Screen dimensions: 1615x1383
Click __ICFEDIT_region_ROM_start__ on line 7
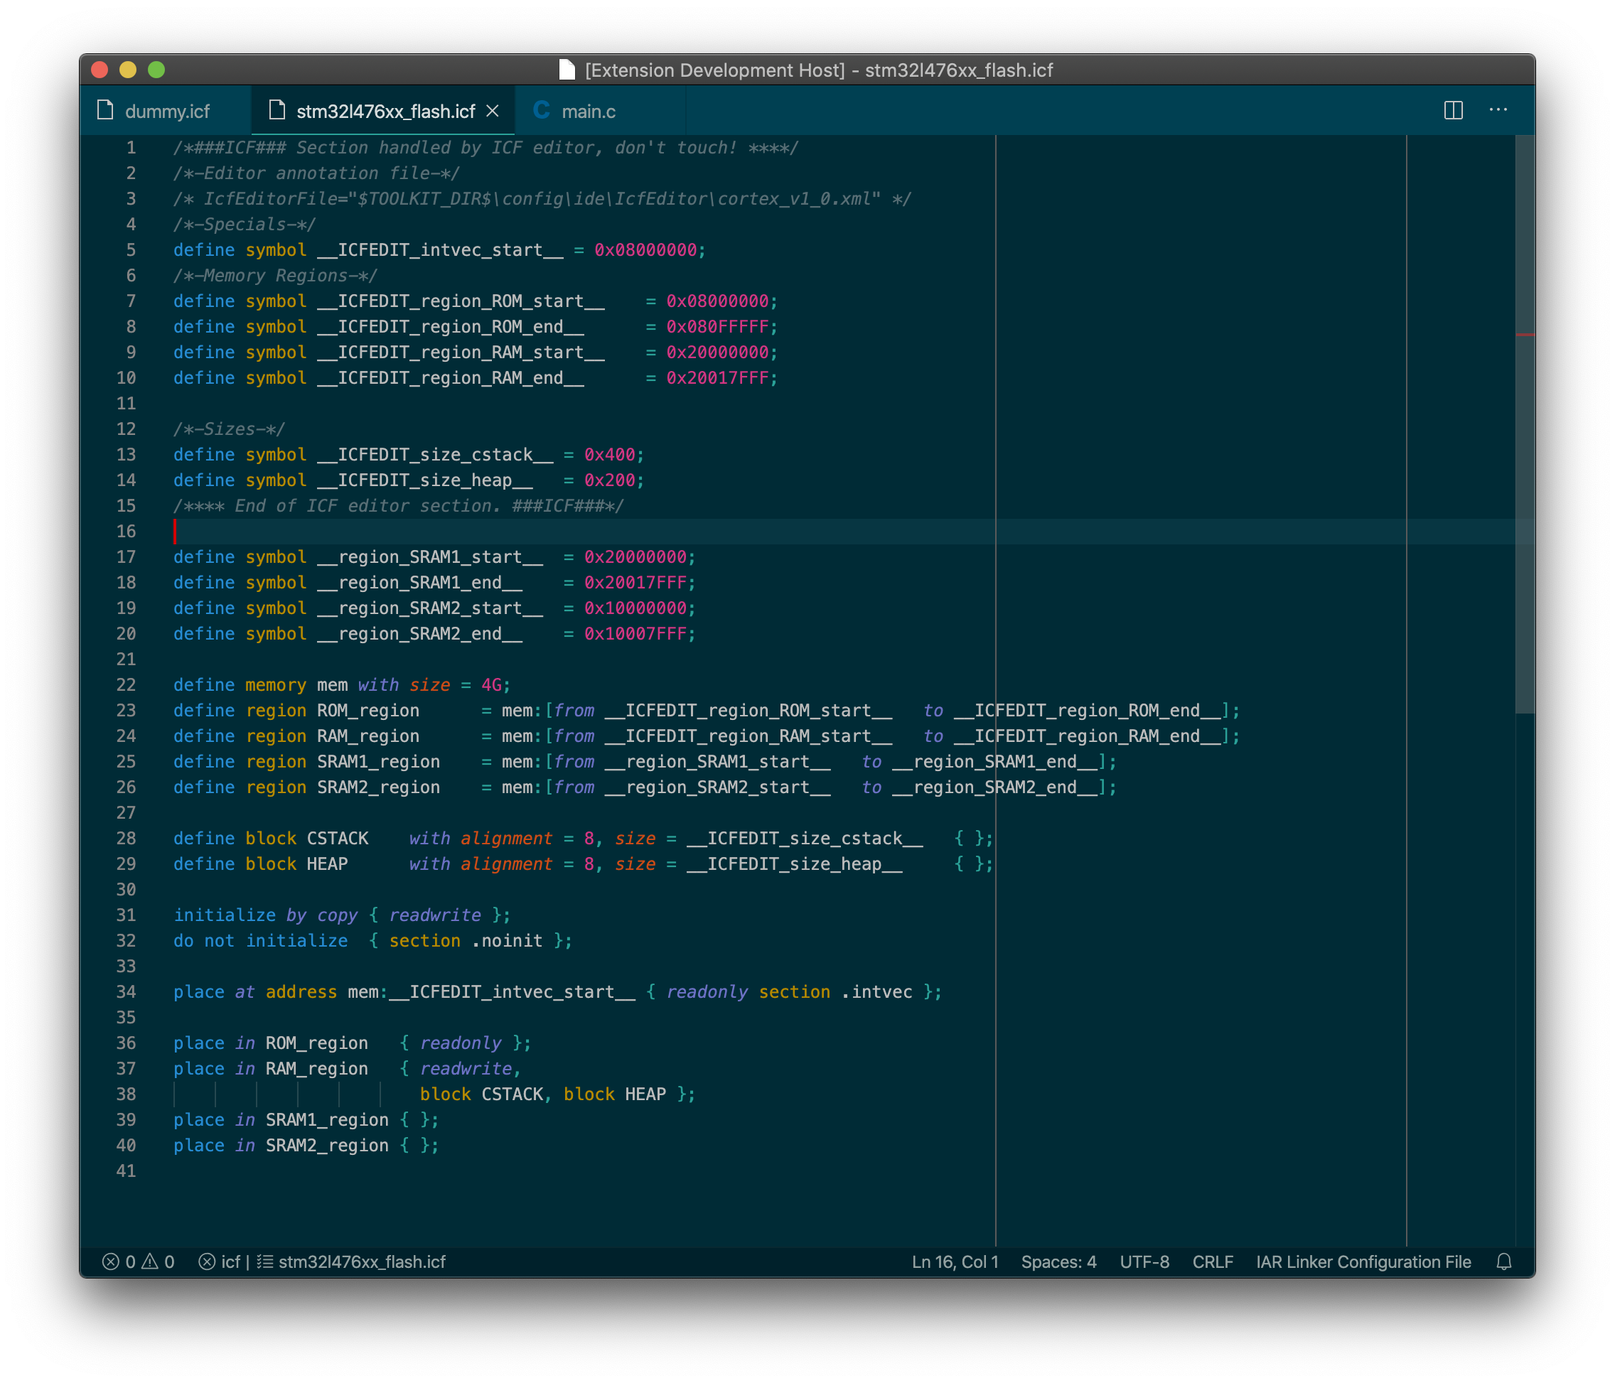pyautogui.click(x=461, y=301)
